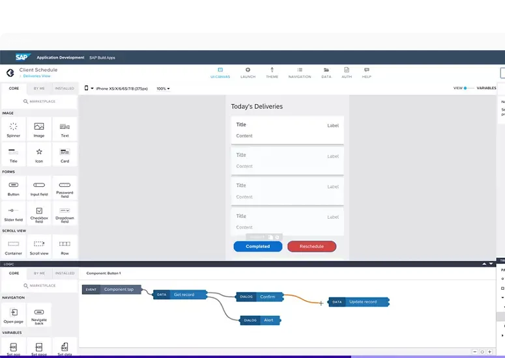
Task: Open the 100% zoom dropdown
Action: tap(163, 89)
